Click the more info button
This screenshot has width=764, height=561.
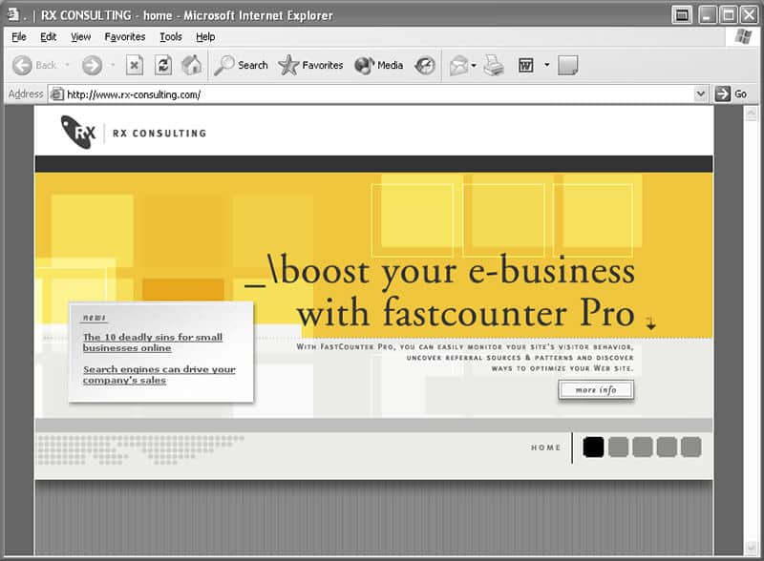point(596,390)
